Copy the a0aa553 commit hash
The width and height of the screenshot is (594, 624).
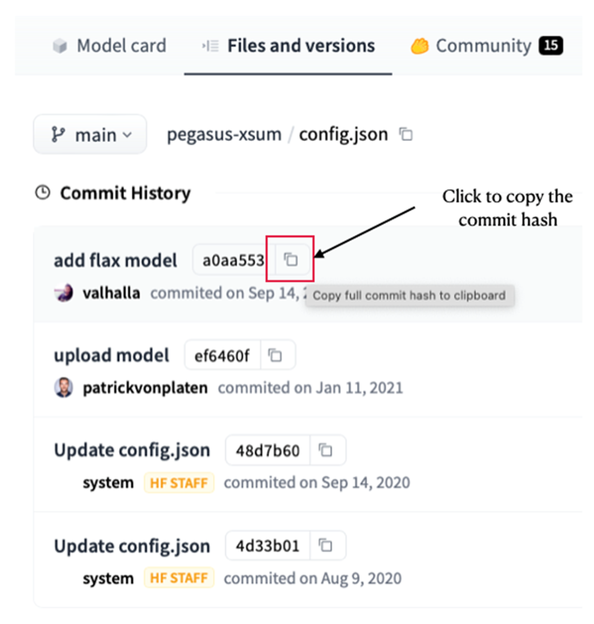[291, 260]
